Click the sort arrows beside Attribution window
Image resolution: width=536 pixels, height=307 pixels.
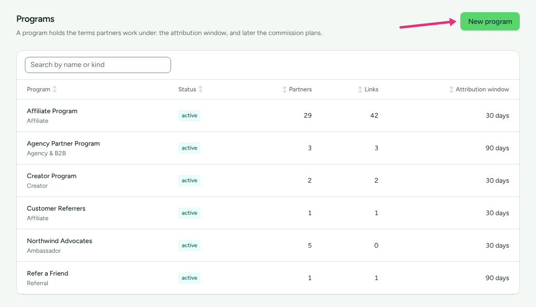coord(451,90)
